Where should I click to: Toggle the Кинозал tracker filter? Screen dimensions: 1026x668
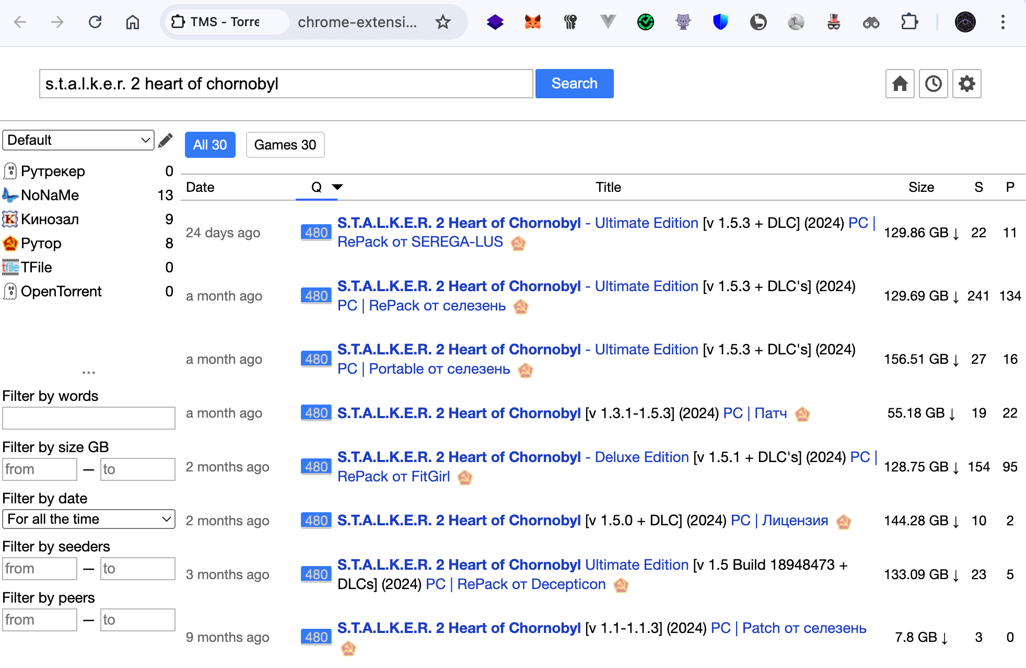(x=50, y=219)
